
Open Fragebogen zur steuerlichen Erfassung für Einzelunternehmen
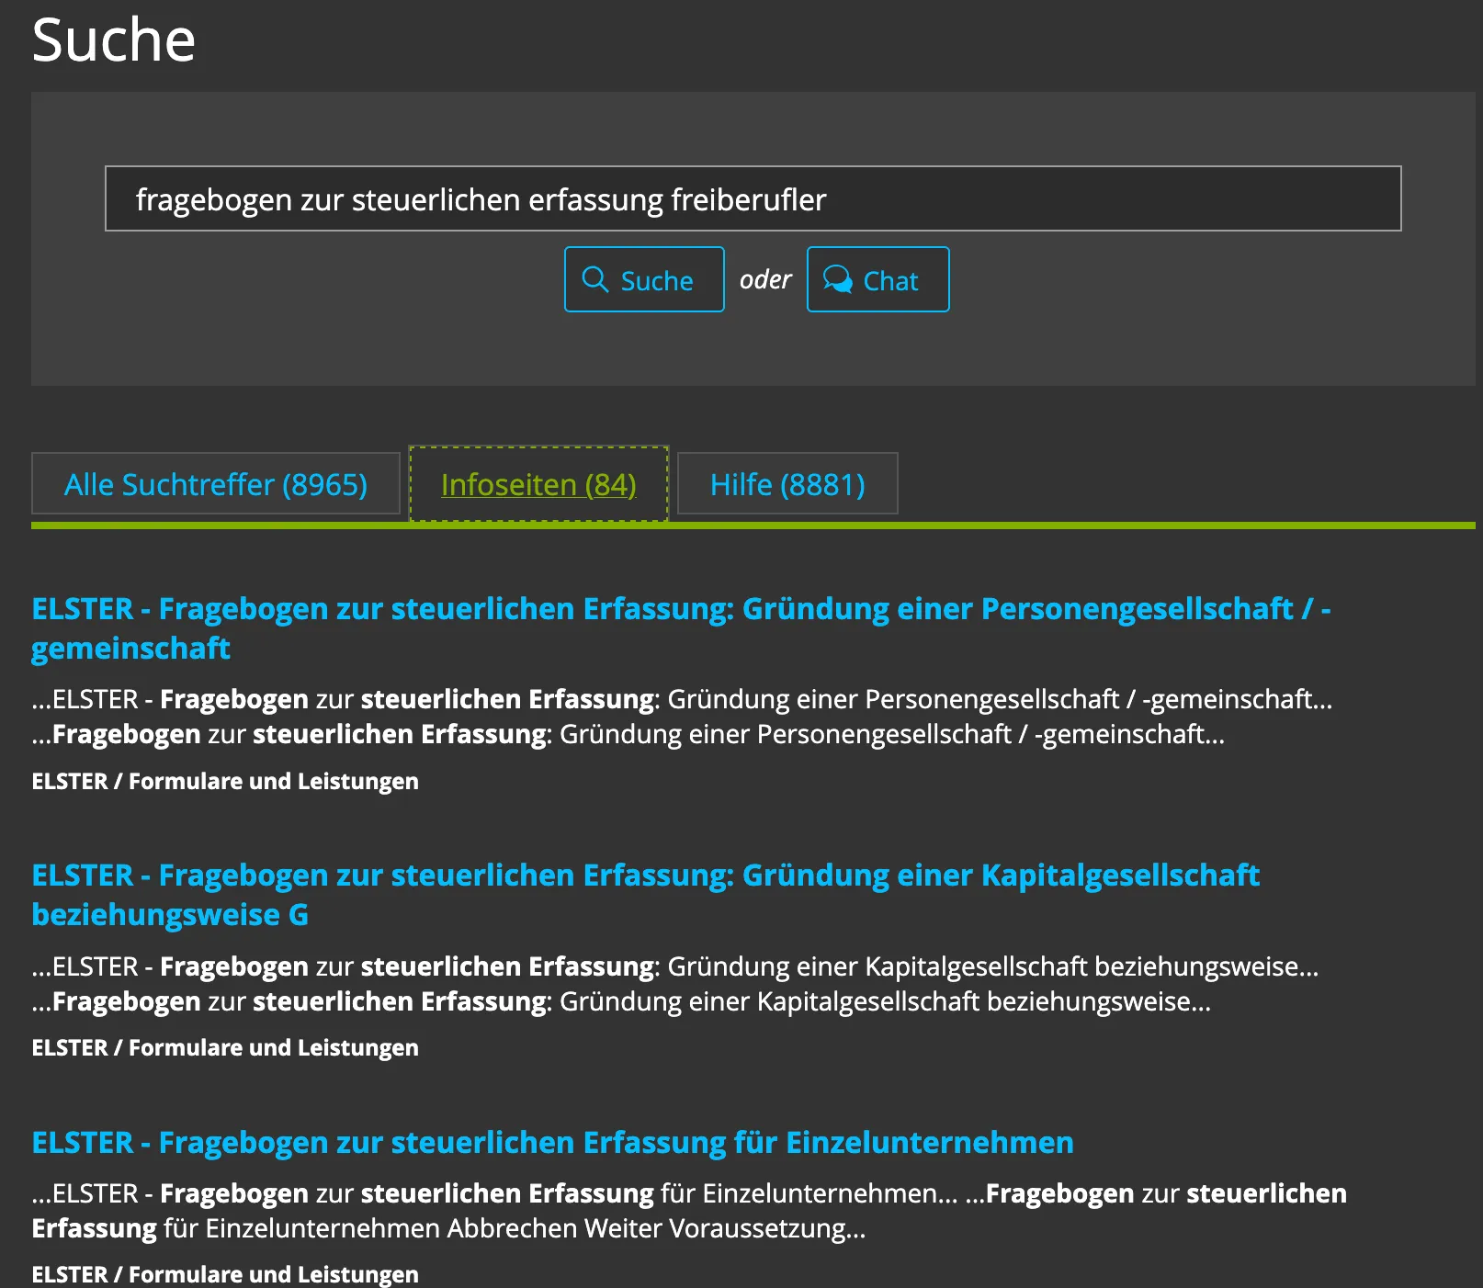point(552,1142)
